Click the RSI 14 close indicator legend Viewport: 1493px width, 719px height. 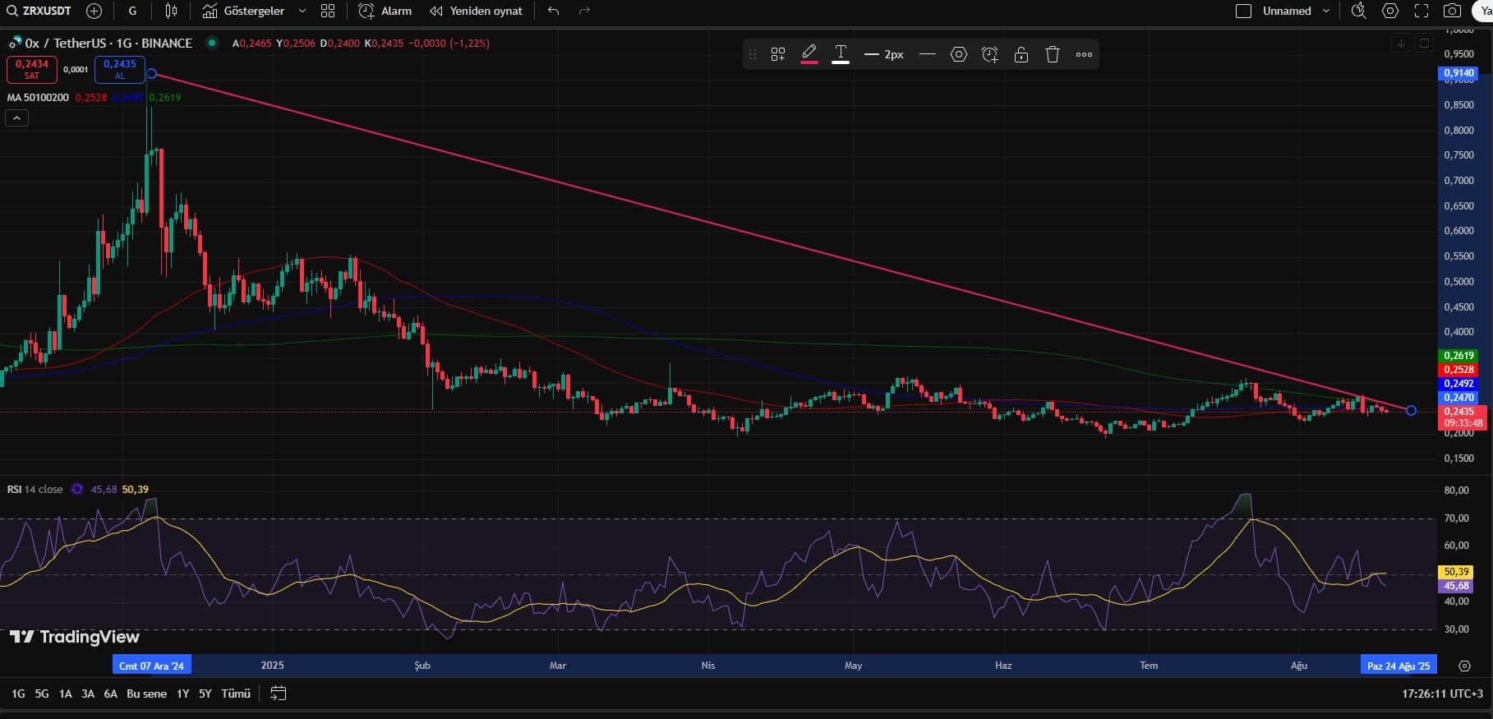(x=35, y=489)
